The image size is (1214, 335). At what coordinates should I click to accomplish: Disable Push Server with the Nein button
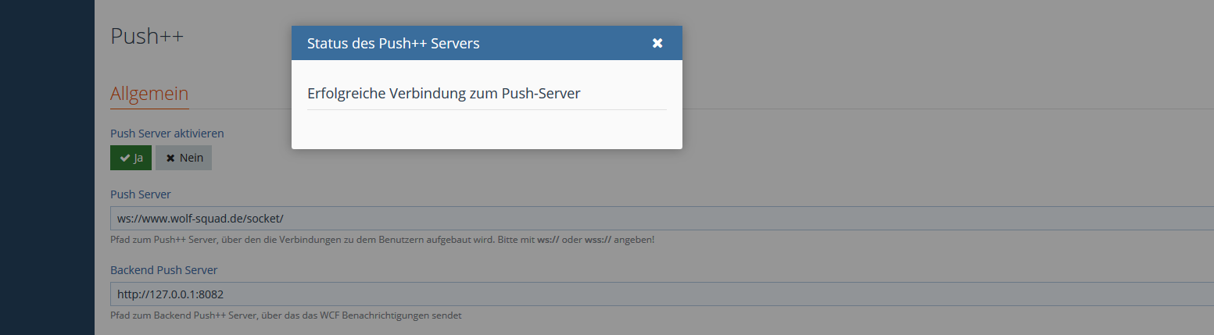[x=184, y=158]
